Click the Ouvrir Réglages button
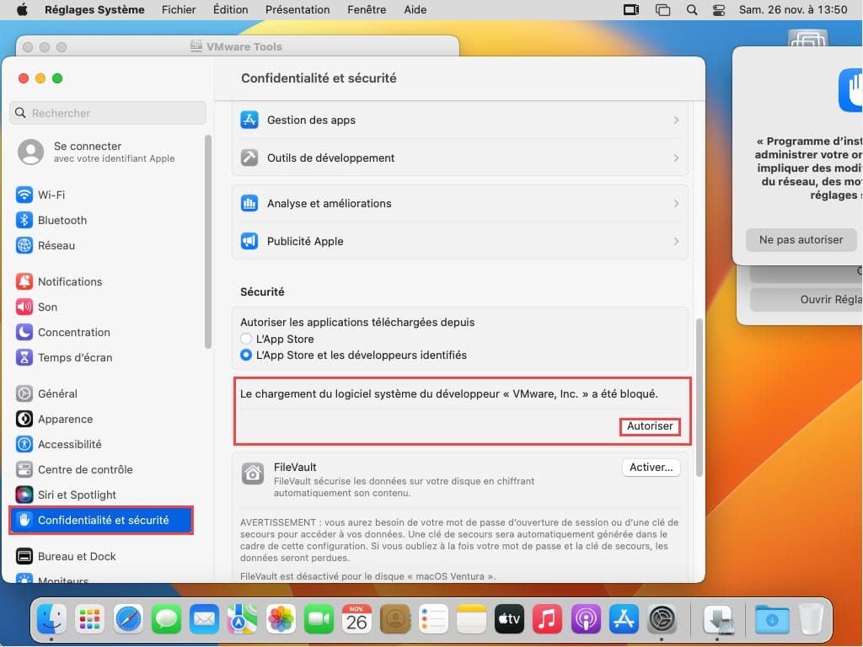This screenshot has height=647, width=863. click(807, 299)
